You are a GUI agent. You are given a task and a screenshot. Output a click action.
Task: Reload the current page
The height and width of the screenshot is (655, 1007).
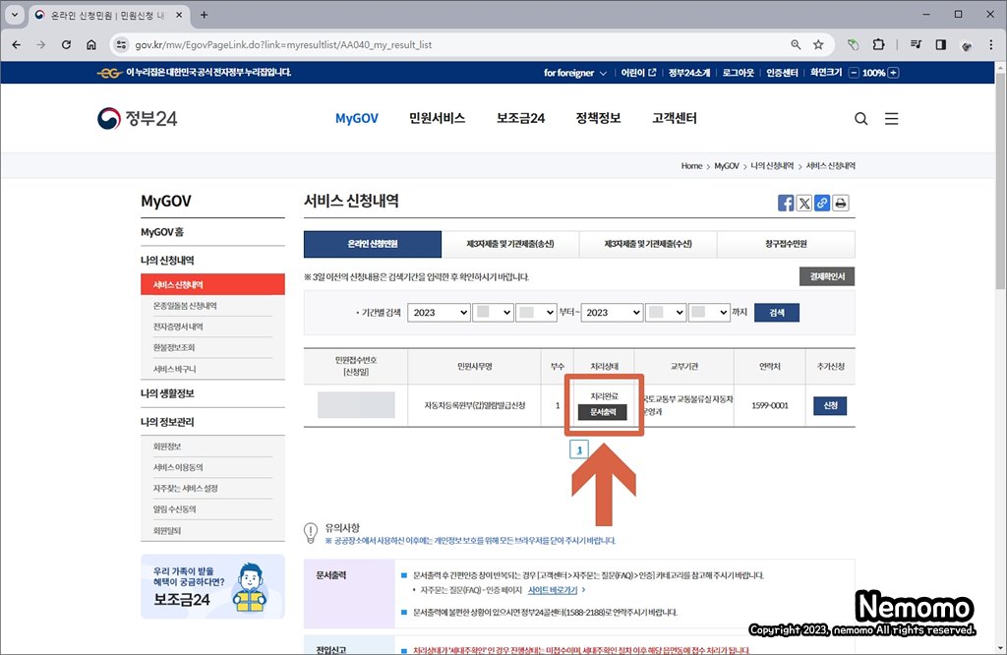(x=66, y=45)
